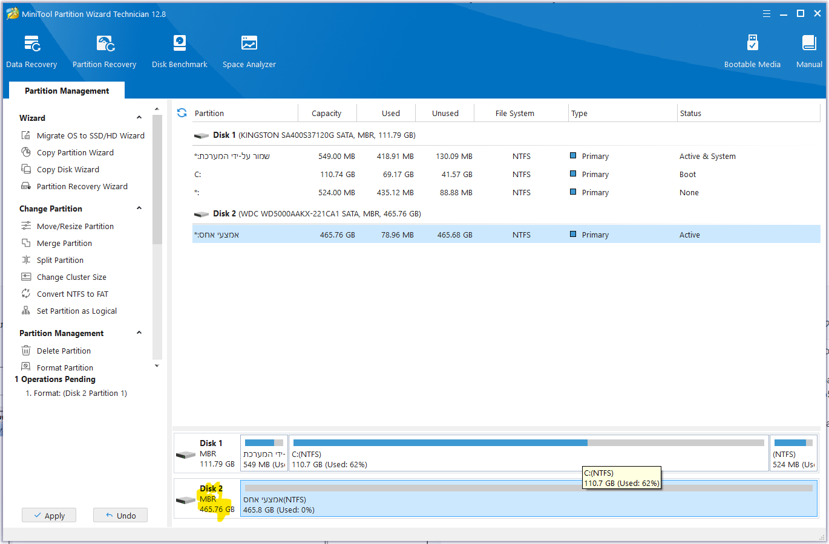Collapse the Wizard section
The image size is (829, 544).
coord(139,118)
